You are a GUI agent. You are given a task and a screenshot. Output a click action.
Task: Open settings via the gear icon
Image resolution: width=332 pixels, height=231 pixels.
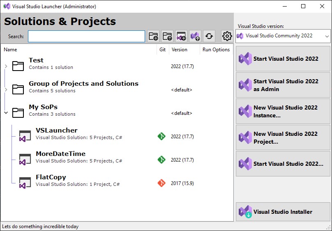[x=227, y=36]
